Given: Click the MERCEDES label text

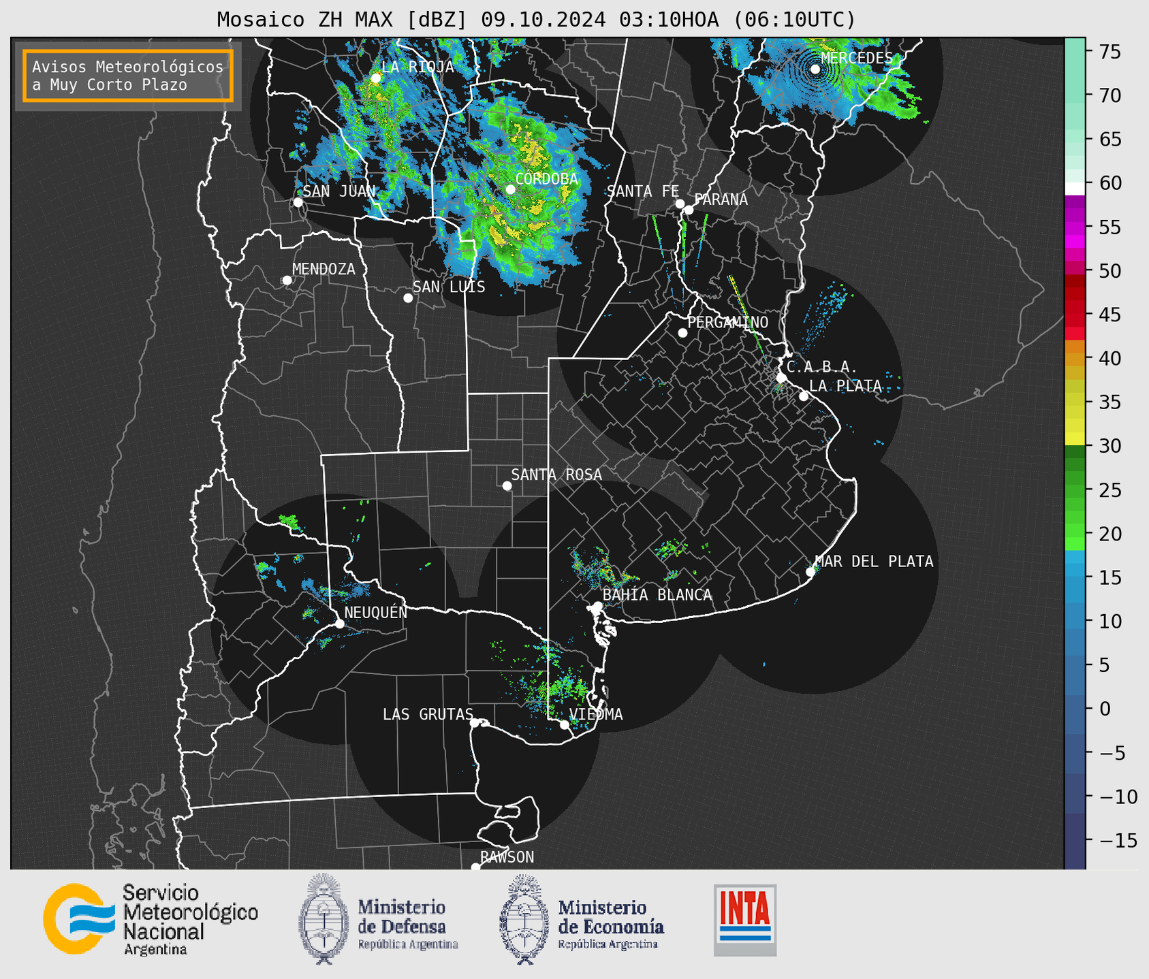Looking at the screenshot, I should 857,59.
